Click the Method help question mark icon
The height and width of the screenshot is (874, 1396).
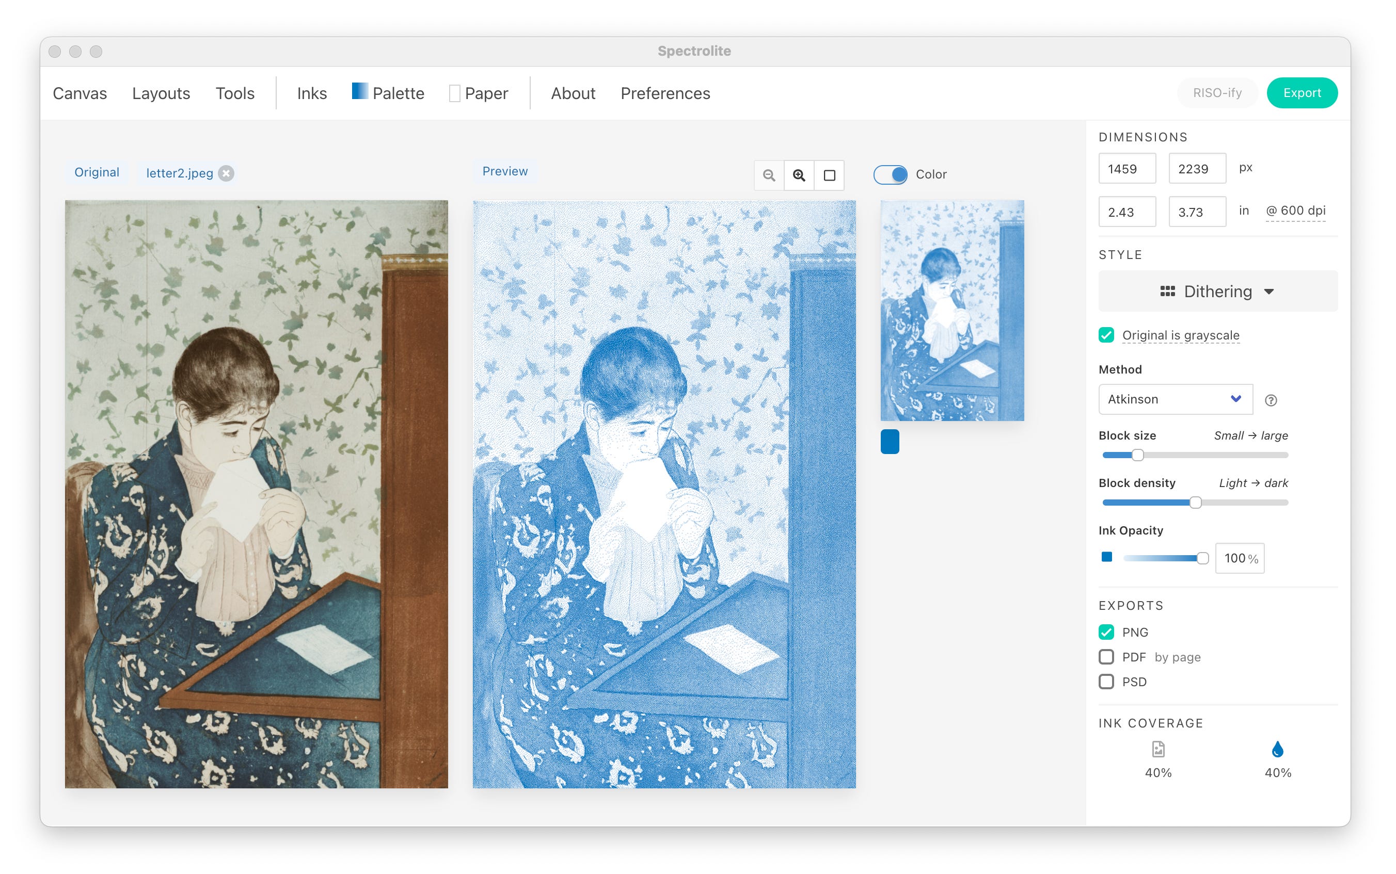(x=1271, y=400)
